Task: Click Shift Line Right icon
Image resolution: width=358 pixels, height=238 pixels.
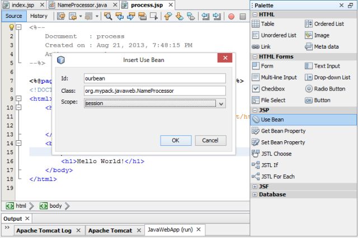Action: click(216, 16)
